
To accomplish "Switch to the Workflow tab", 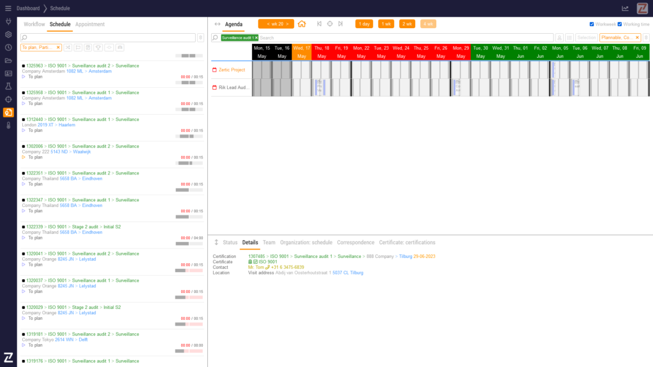I will tap(34, 24).
